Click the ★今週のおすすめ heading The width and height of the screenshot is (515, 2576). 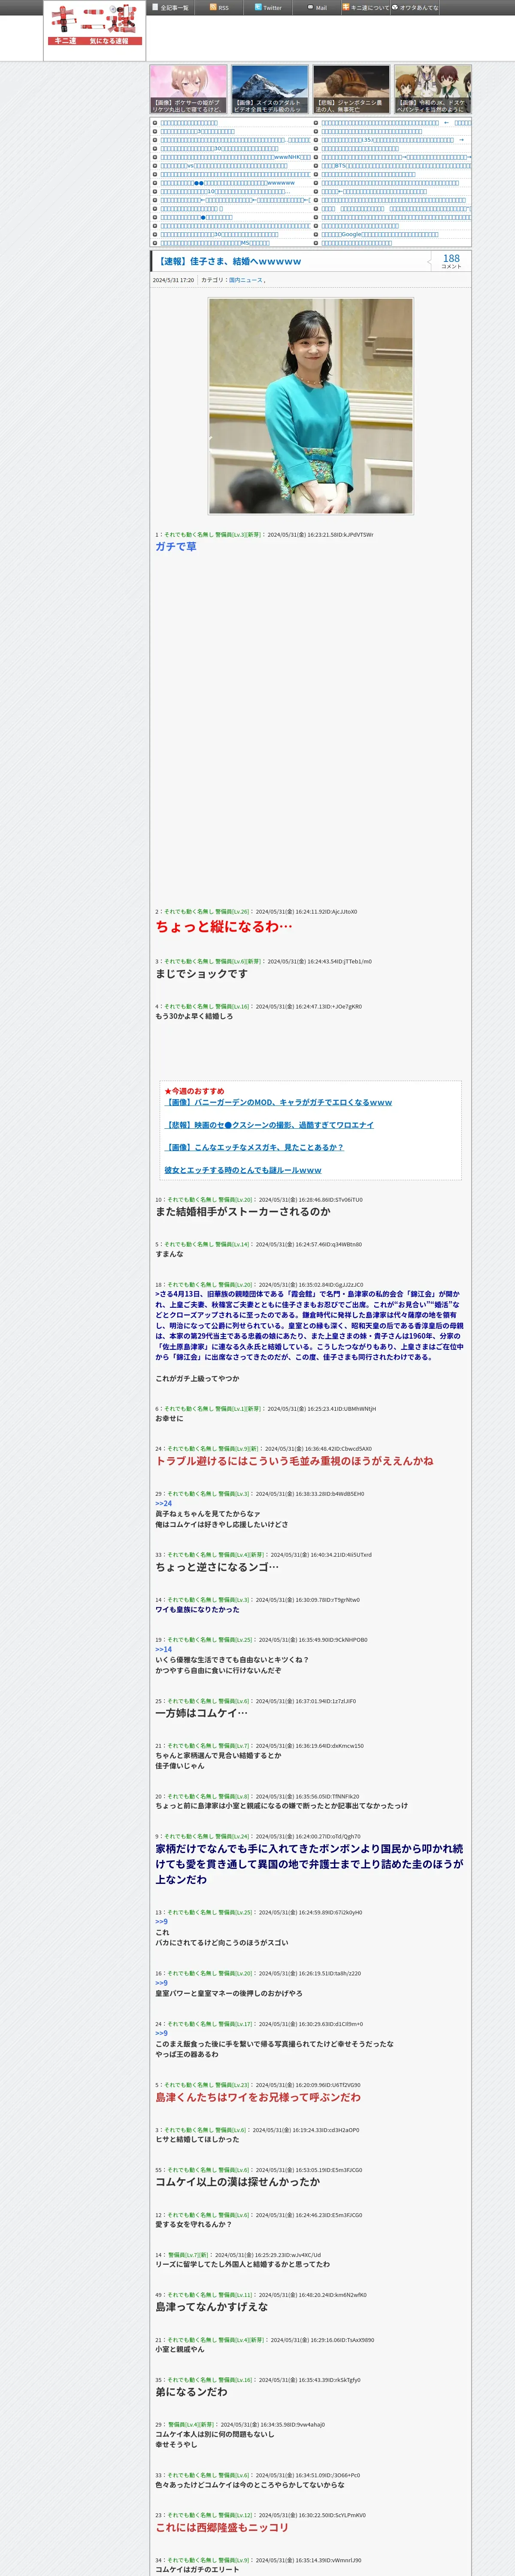pyautogui.click(x=195, y=1091)
